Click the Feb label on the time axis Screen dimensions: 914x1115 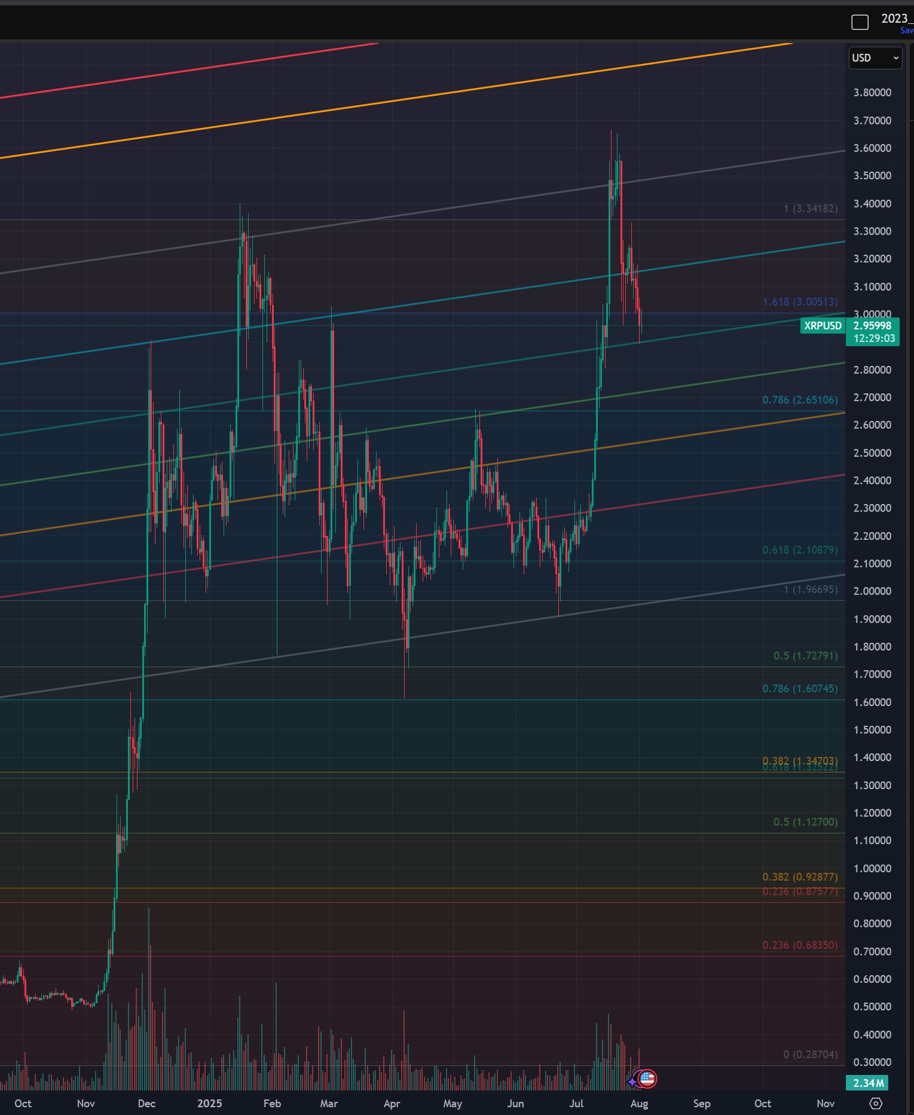[x=272, y=1104]
